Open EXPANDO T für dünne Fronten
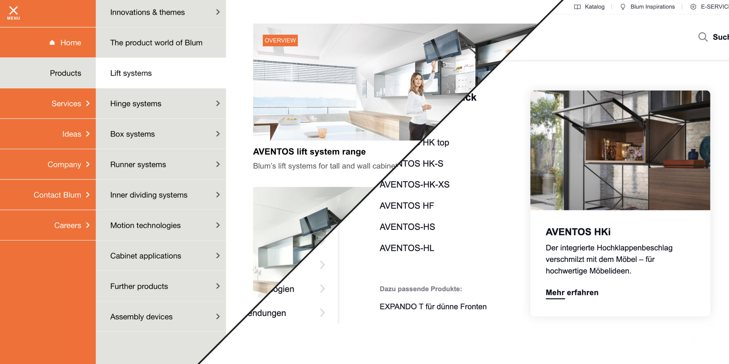729x364 pixels. click(x=433, y=307)
